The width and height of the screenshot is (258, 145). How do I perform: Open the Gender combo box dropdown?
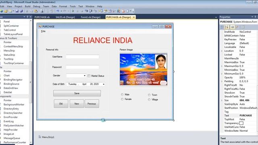85,76
